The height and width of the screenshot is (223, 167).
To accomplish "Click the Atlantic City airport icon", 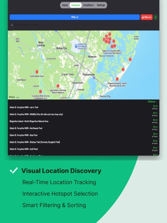I will (76, 46).
